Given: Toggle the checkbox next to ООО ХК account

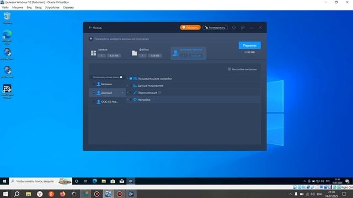Looking at the screenshot, I should (94, 102).
